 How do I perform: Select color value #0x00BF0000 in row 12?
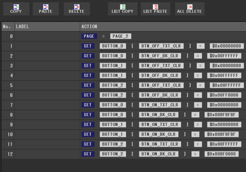[221, 154]
